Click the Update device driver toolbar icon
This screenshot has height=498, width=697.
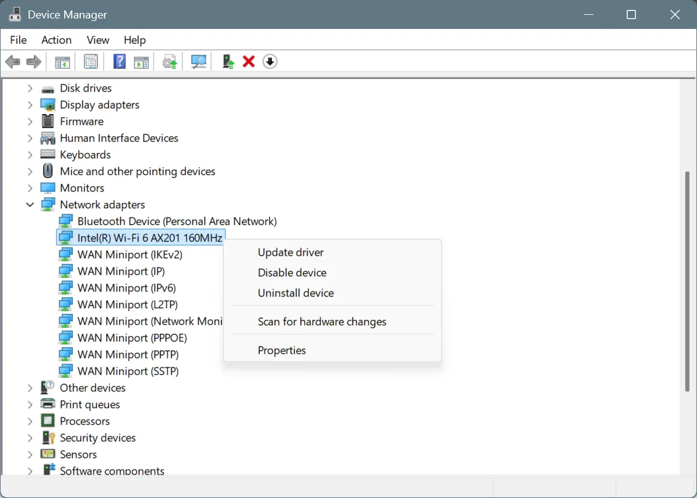click(170, 62)
